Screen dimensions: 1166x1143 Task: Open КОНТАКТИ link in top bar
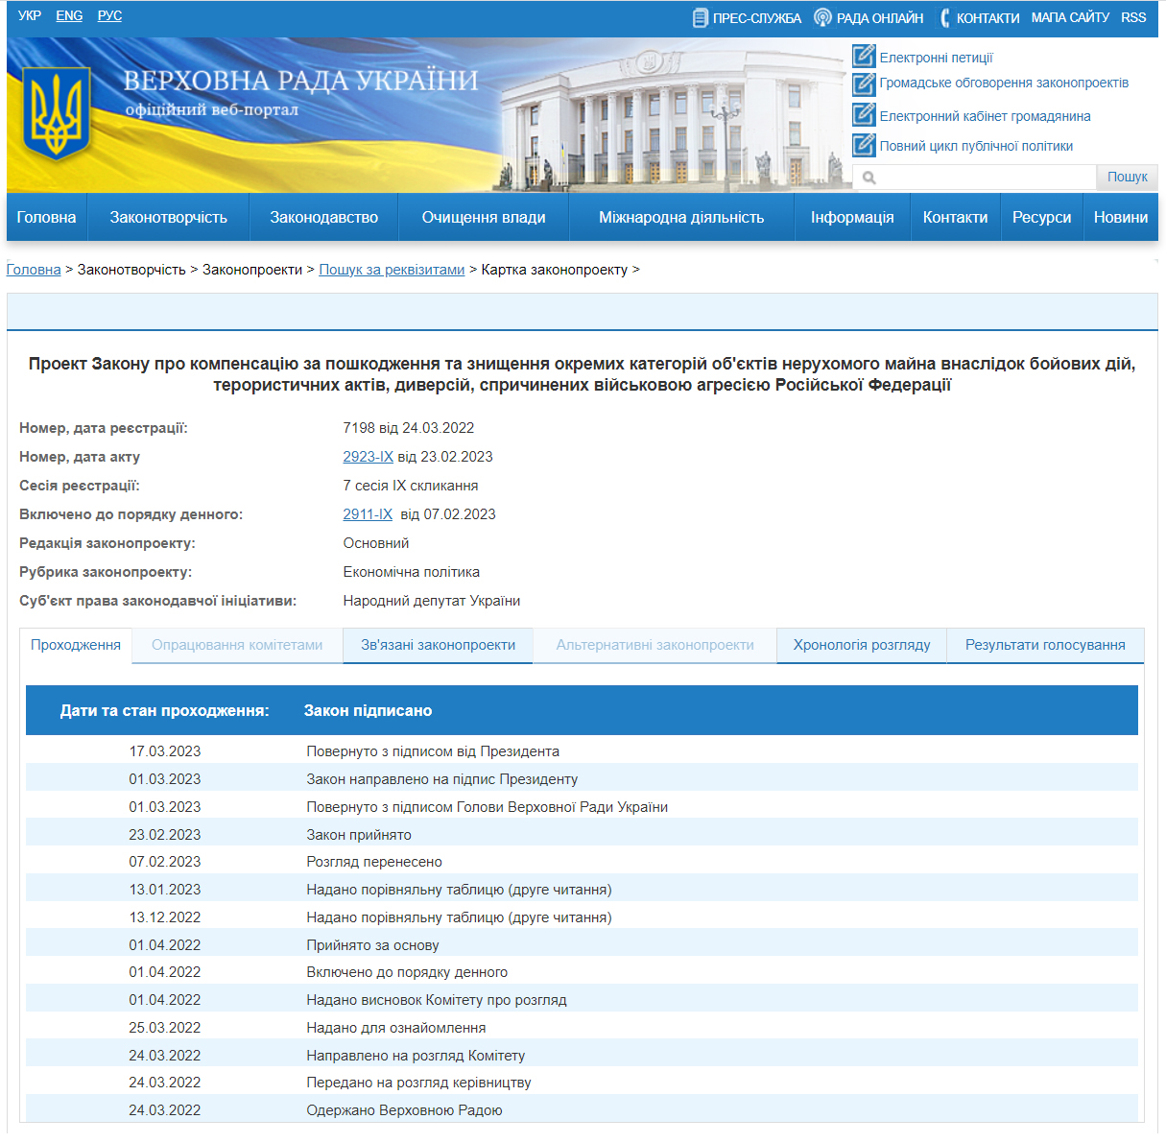(988, 17)
